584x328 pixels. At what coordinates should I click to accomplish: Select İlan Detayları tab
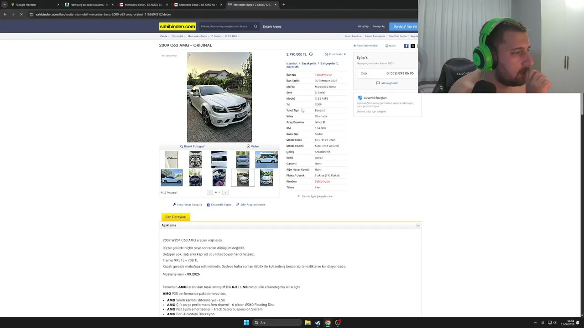(176, 217)
